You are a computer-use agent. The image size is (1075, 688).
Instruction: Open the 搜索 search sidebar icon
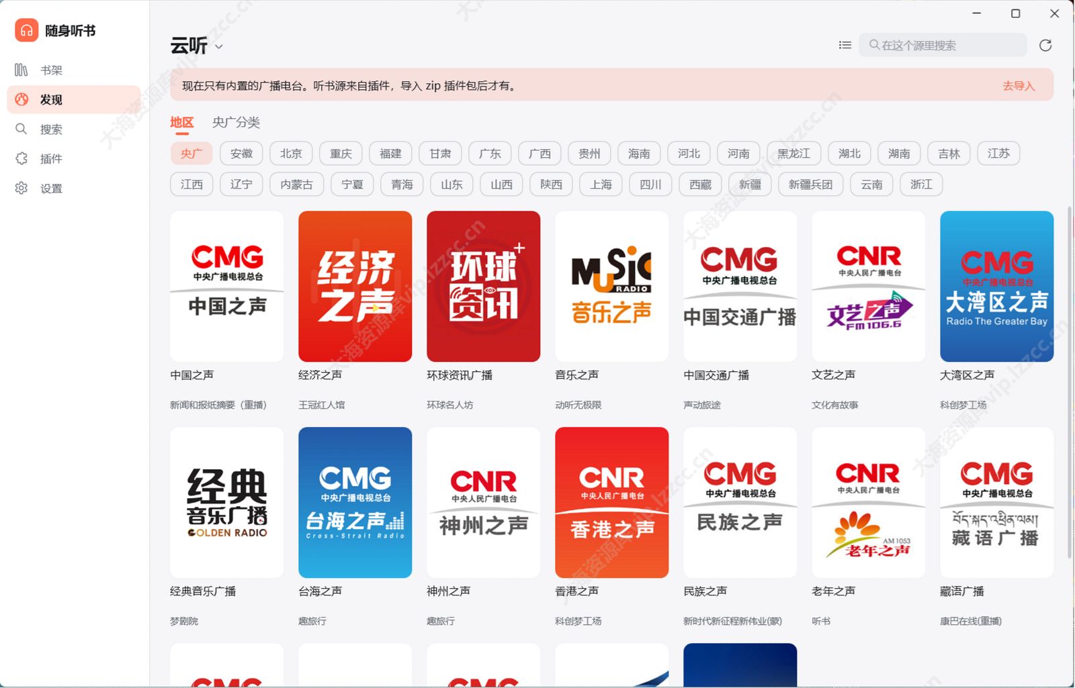[21, 129]
